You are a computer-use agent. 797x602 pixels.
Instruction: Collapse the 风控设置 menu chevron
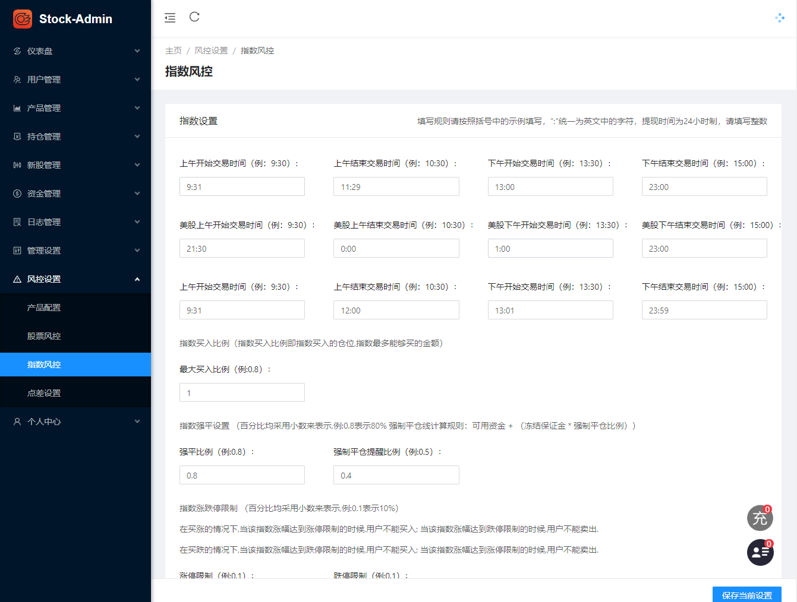(x=137, y=278)
